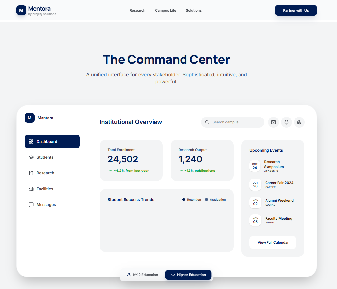Click the Messages chat bubble icon
This screenshot has width=337, height=289.
31,205
